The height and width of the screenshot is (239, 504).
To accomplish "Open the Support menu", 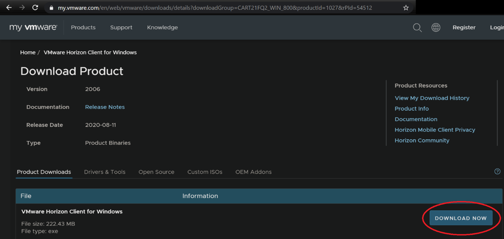I will (121, 28).
